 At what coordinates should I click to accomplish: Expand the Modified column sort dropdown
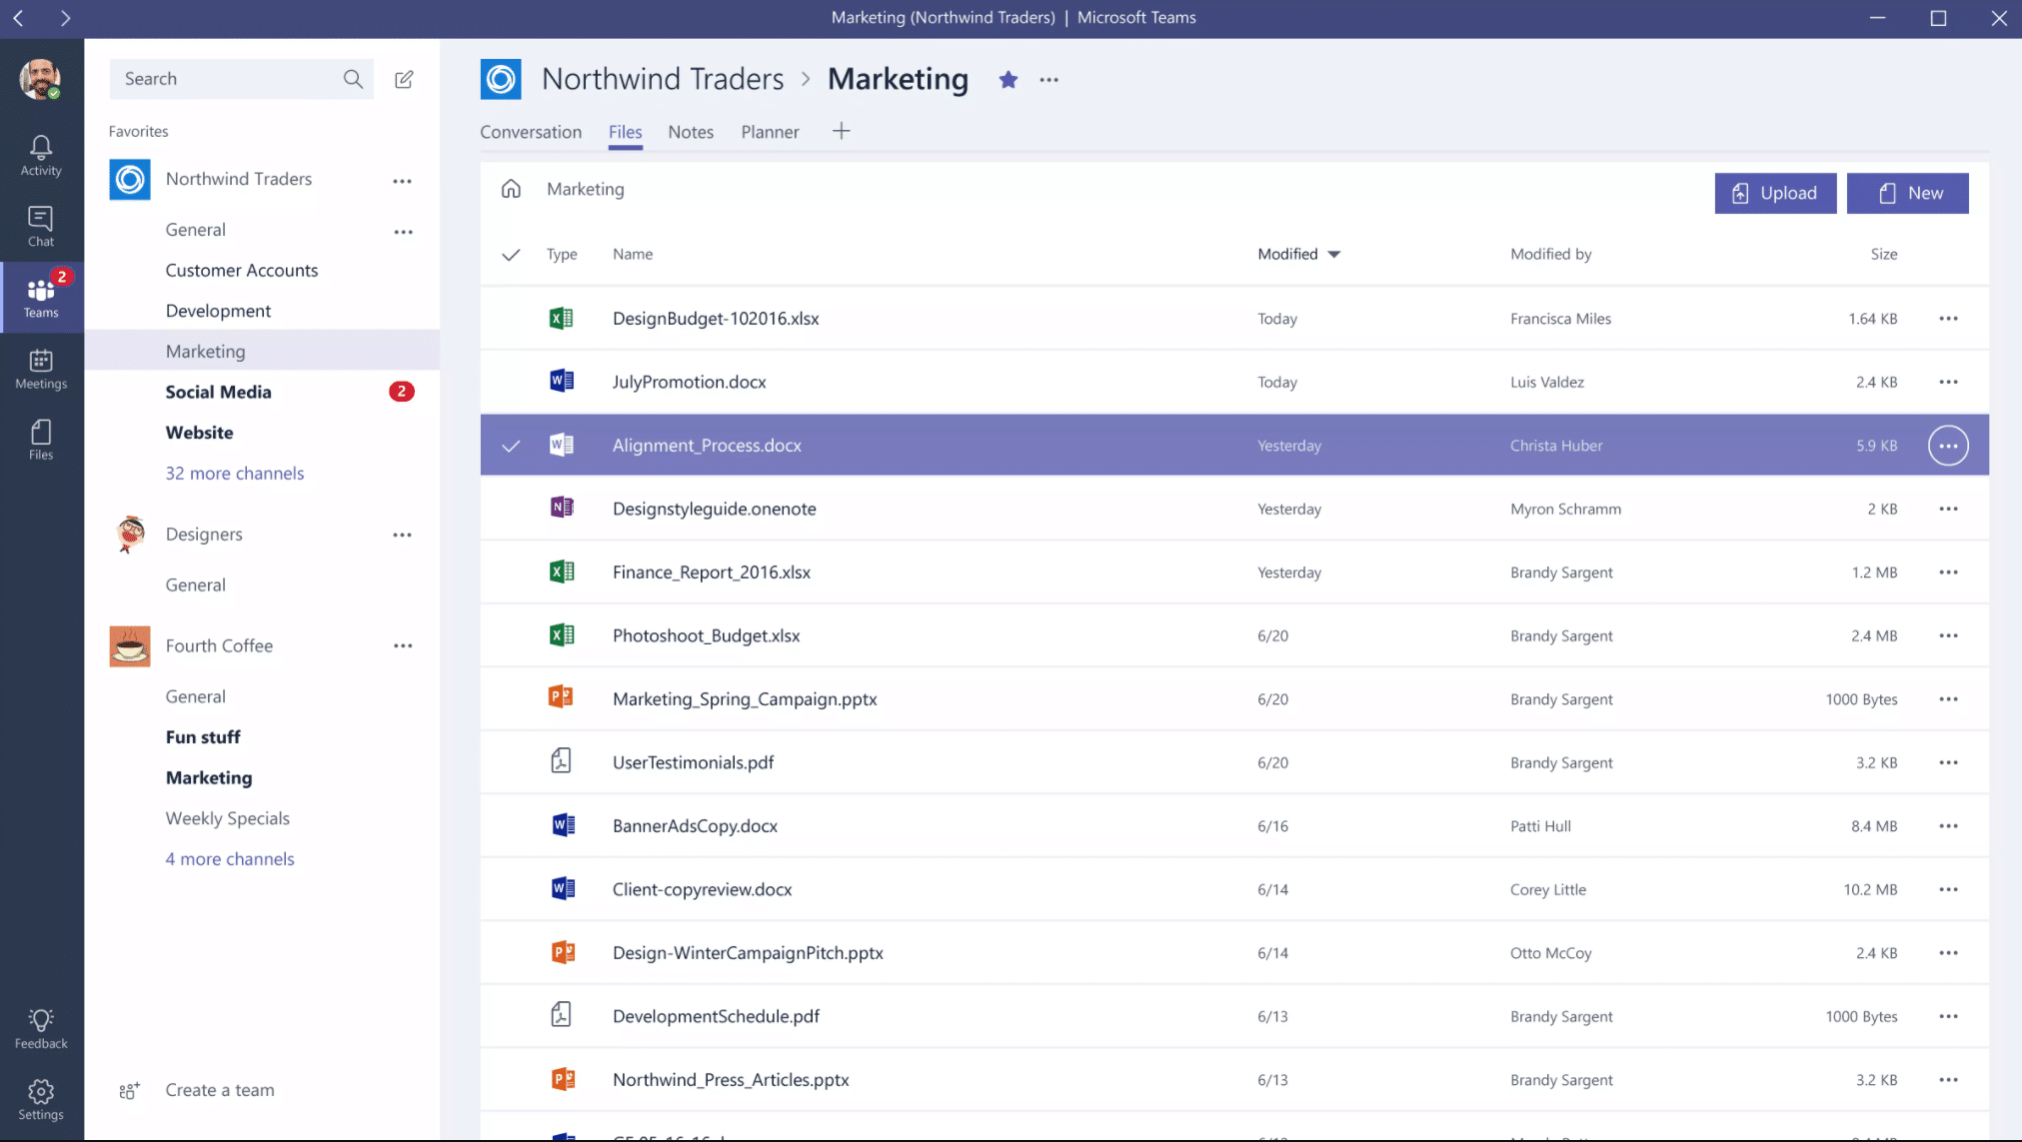point(1334,254)
